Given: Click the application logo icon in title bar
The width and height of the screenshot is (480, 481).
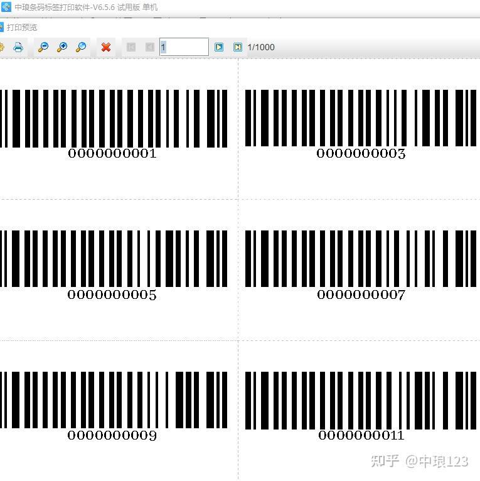Looking at the screenshot, I should pyautogui.click(x=6, y=7).
